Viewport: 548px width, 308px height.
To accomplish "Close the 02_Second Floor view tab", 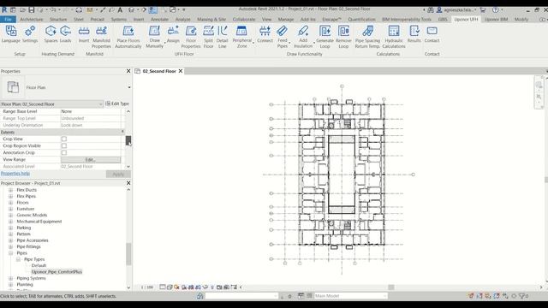I will [181, 71].
